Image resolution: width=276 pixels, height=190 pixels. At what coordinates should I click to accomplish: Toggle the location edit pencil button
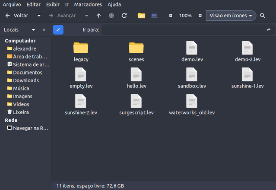click(58, 30)
